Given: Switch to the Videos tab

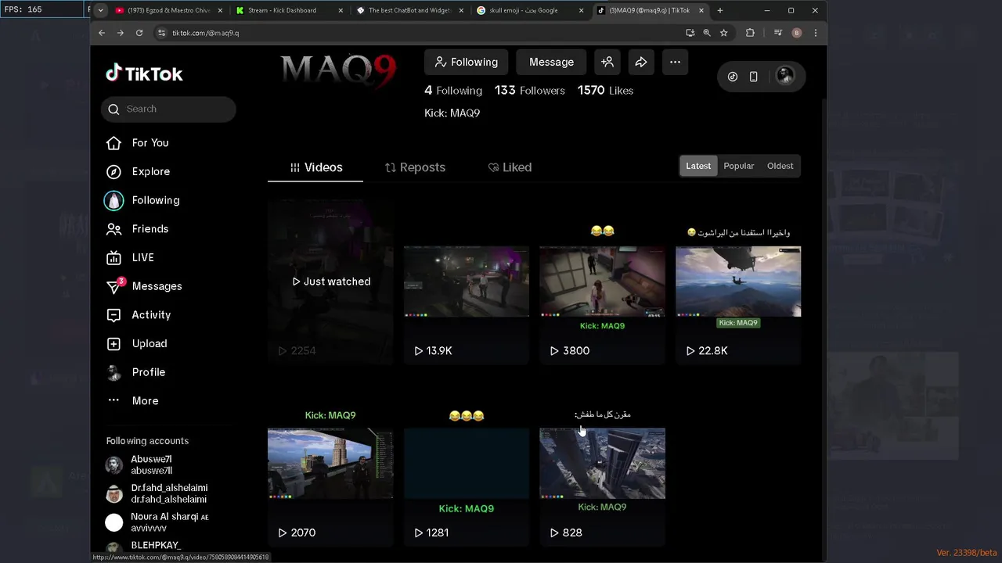Looking at the screenshot, I should [x=315, y=167].
